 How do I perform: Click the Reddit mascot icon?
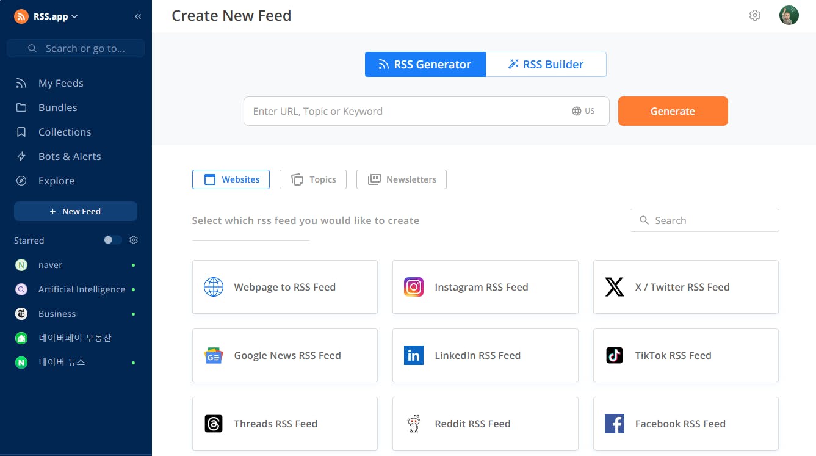click(414, 424)
